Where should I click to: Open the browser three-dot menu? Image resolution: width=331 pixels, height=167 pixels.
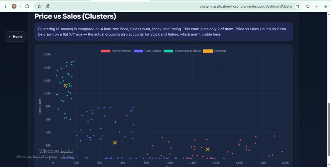5,6
